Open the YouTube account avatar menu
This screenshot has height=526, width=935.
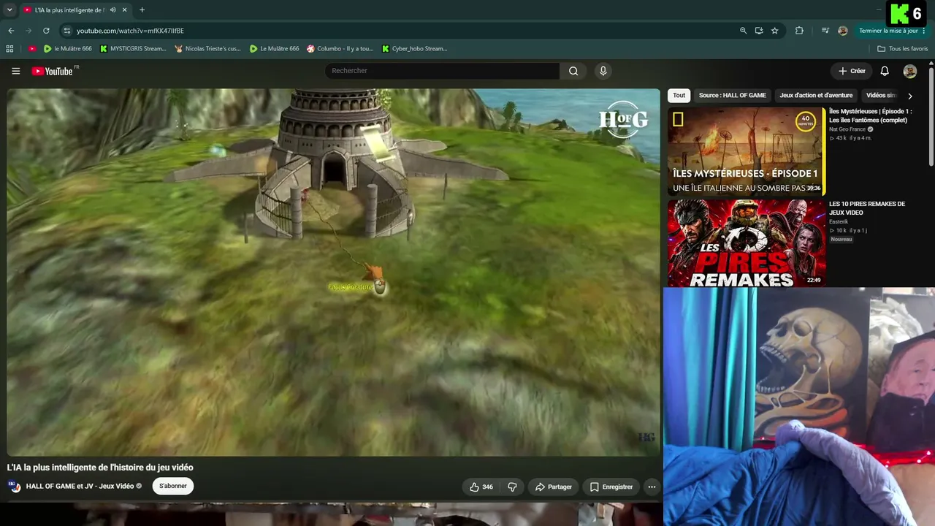pos(909,71)
